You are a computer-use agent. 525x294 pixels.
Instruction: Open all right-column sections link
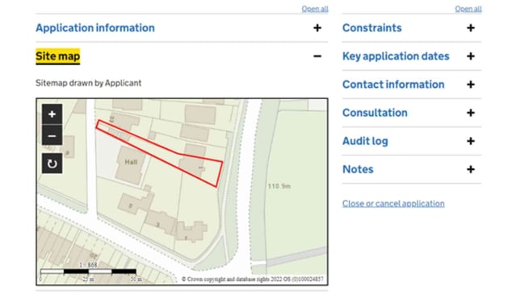[468, 9]
